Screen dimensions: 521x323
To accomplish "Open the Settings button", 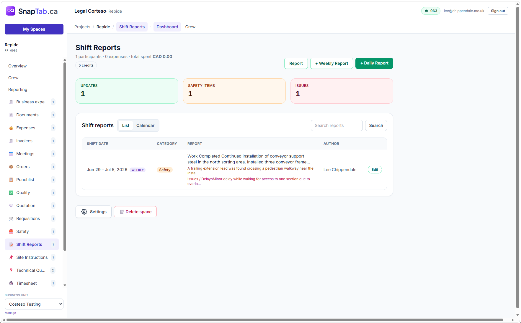I will 94,212.
